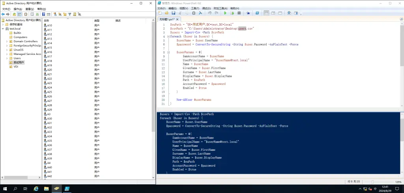Collapse the test.local domain node
Image resolution: width=404 pixels, height=193 pixels.
(3, 28)
